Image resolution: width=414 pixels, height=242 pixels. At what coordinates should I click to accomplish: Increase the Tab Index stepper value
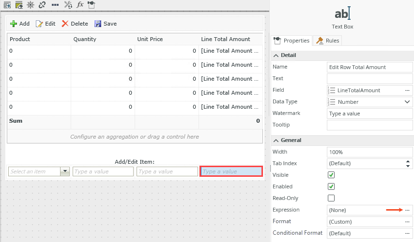click(409, 161)
